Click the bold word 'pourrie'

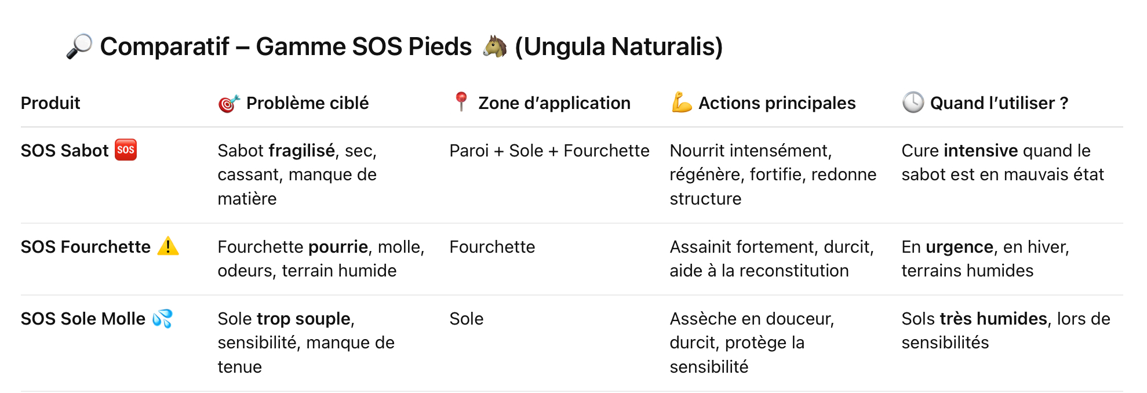pos(338,247)
